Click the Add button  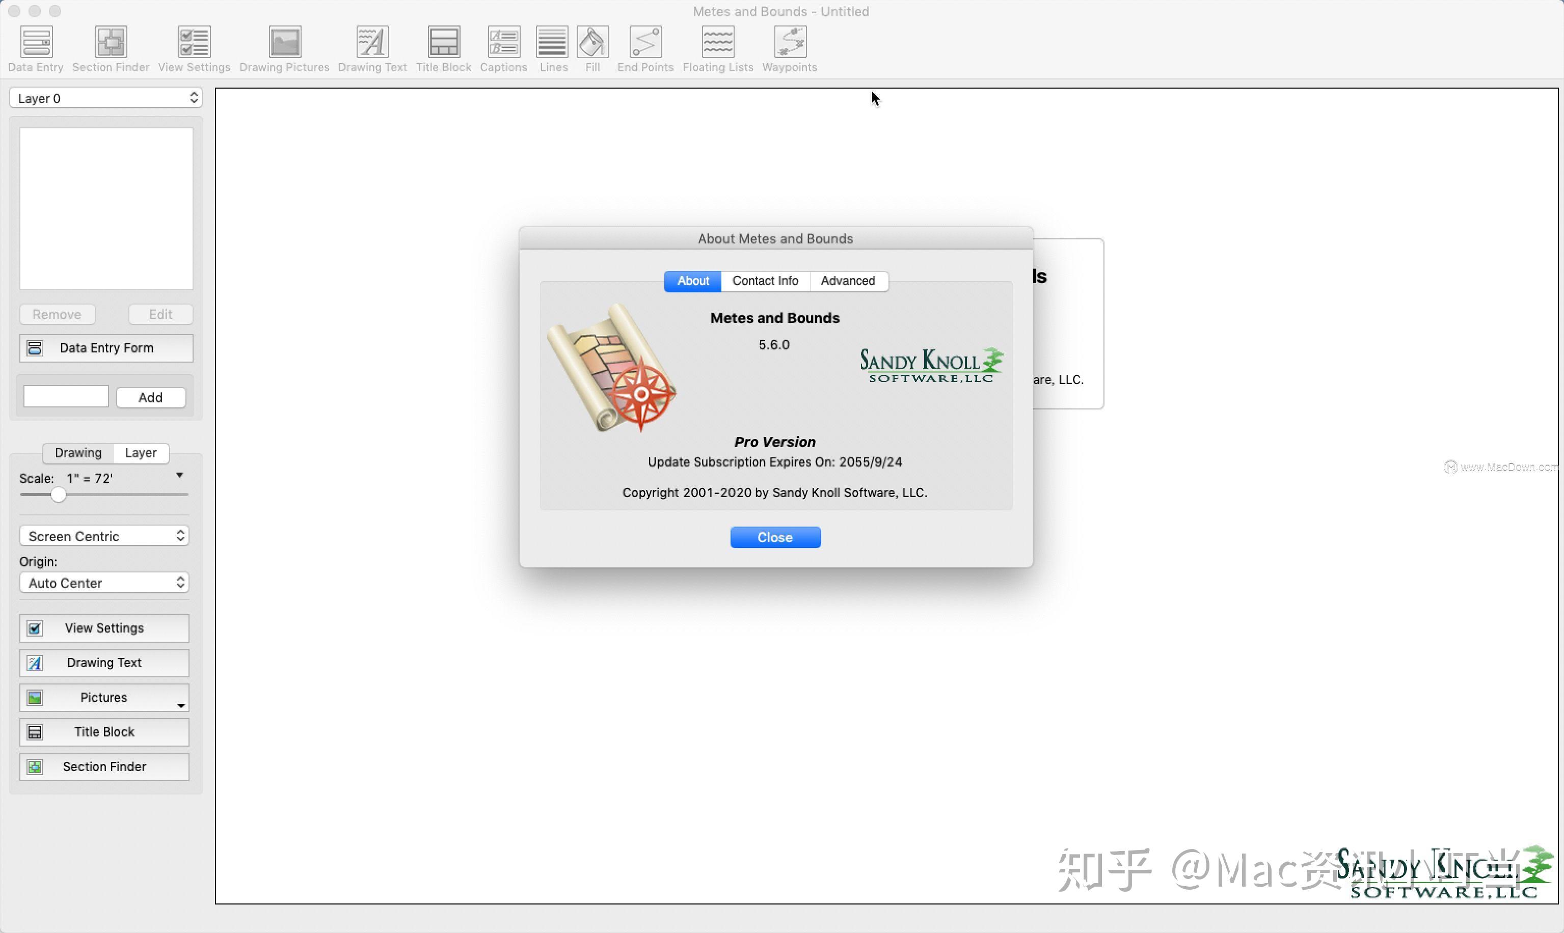(x=151, y=397)
